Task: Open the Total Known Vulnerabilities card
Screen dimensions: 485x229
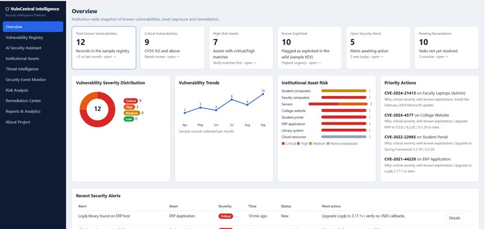Action: point(104,48)
